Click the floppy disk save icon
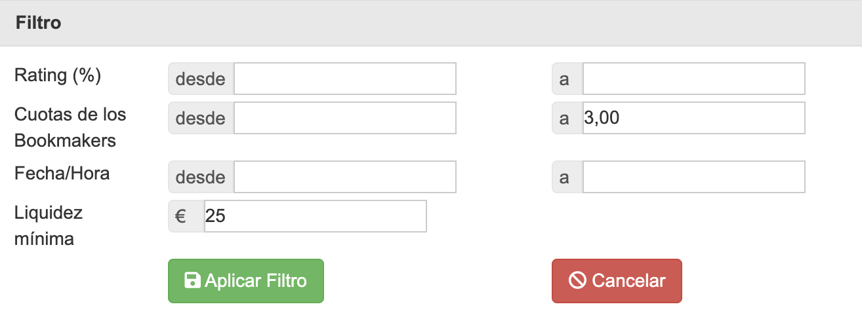 [193, 281]
